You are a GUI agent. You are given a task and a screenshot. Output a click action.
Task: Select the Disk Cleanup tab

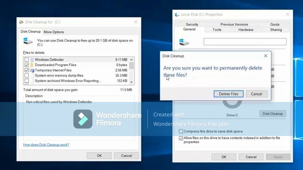(x=30, y=32)
